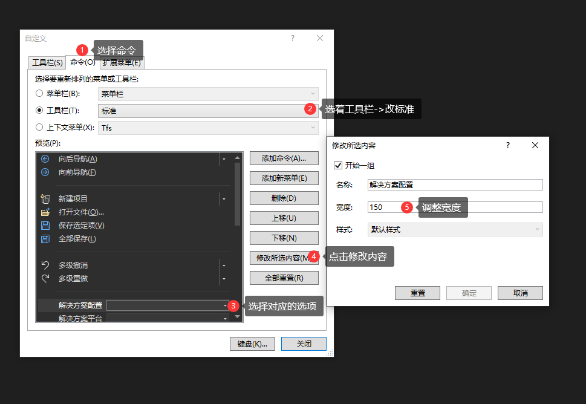Select the 向前导航(F) row text
Screen dimensions: 586x404
77,172
